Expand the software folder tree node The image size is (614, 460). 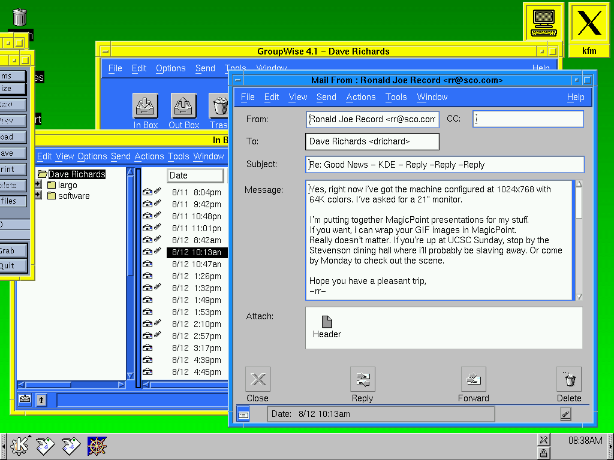coord(38,195)
